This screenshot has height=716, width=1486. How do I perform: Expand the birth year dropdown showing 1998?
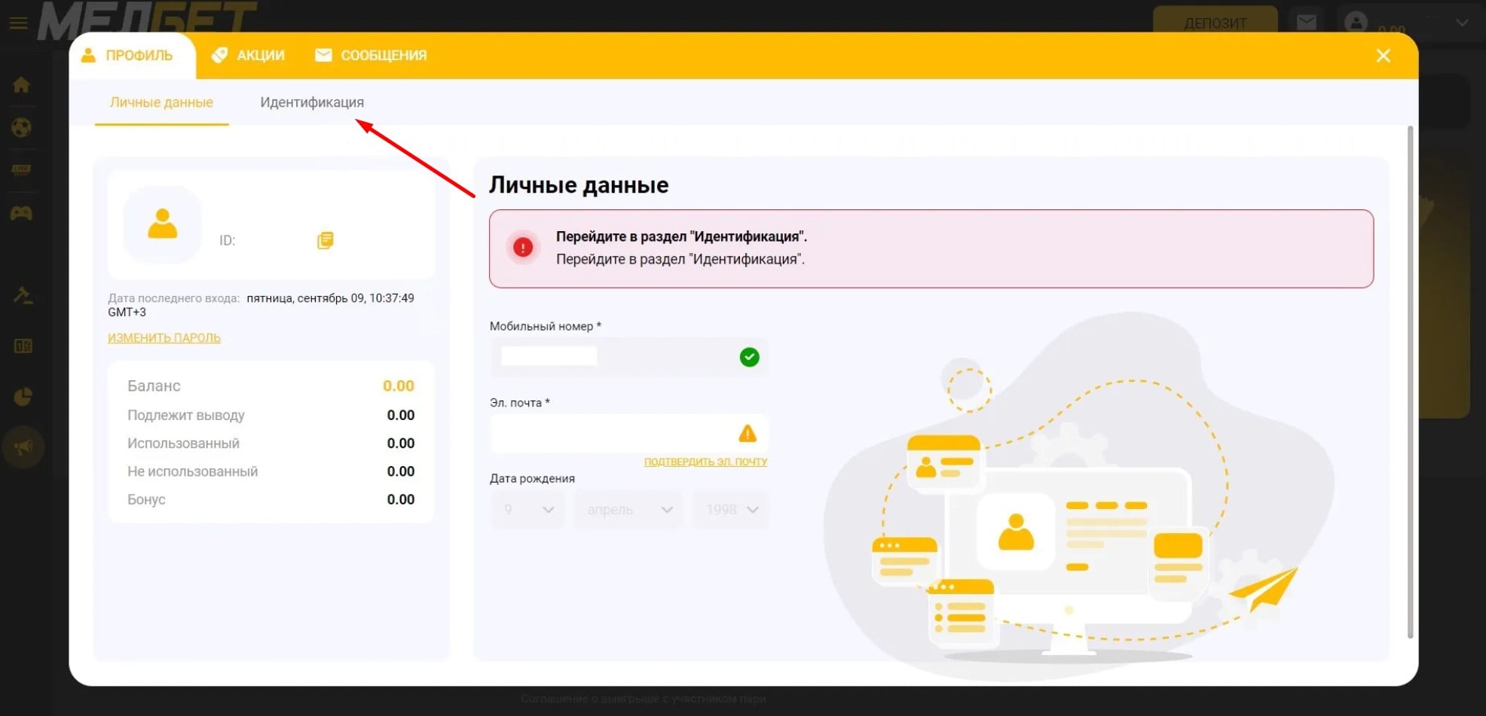pyautogui.click(x=730, y=510)
